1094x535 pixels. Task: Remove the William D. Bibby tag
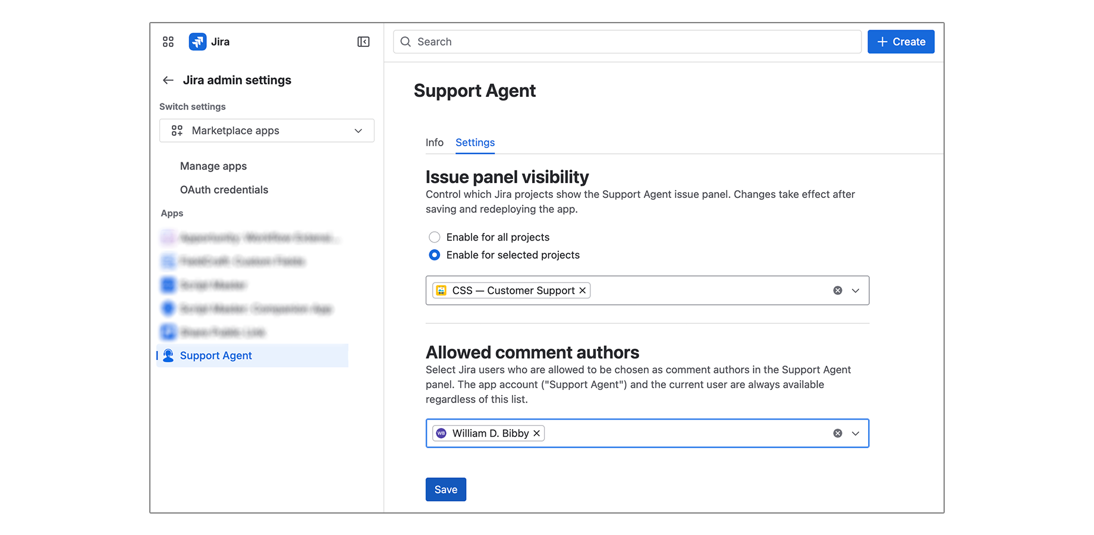(x=537, y=433)
